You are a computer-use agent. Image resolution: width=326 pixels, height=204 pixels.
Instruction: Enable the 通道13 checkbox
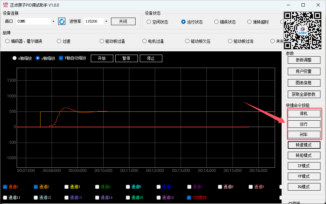coord(67,197)
